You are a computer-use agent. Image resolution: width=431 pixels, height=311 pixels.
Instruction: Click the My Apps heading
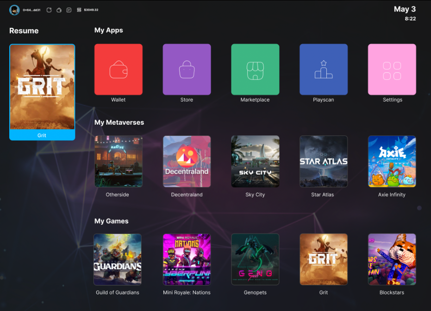coord(109,30)
